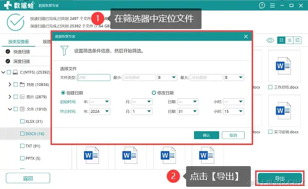
Task: Tick the 工作总结.docx file checkbox
Action: click(271, 87)
